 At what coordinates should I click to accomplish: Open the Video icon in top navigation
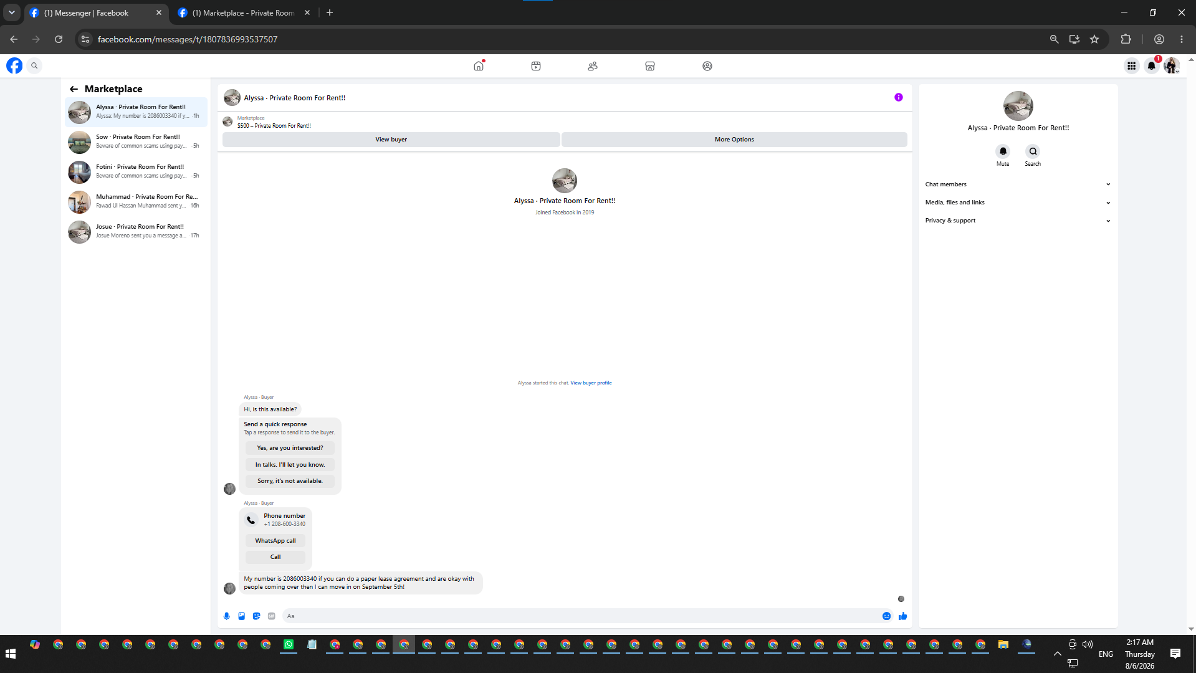point(536,65)
